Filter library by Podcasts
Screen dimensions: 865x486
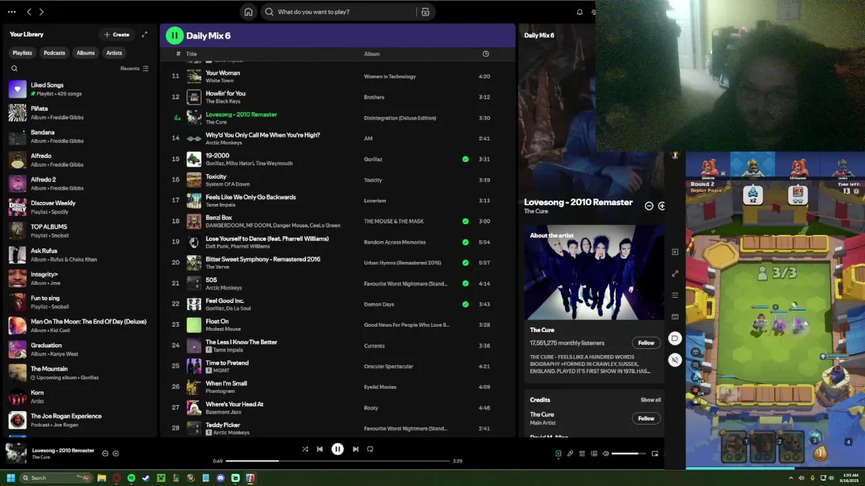pos(55,53)
